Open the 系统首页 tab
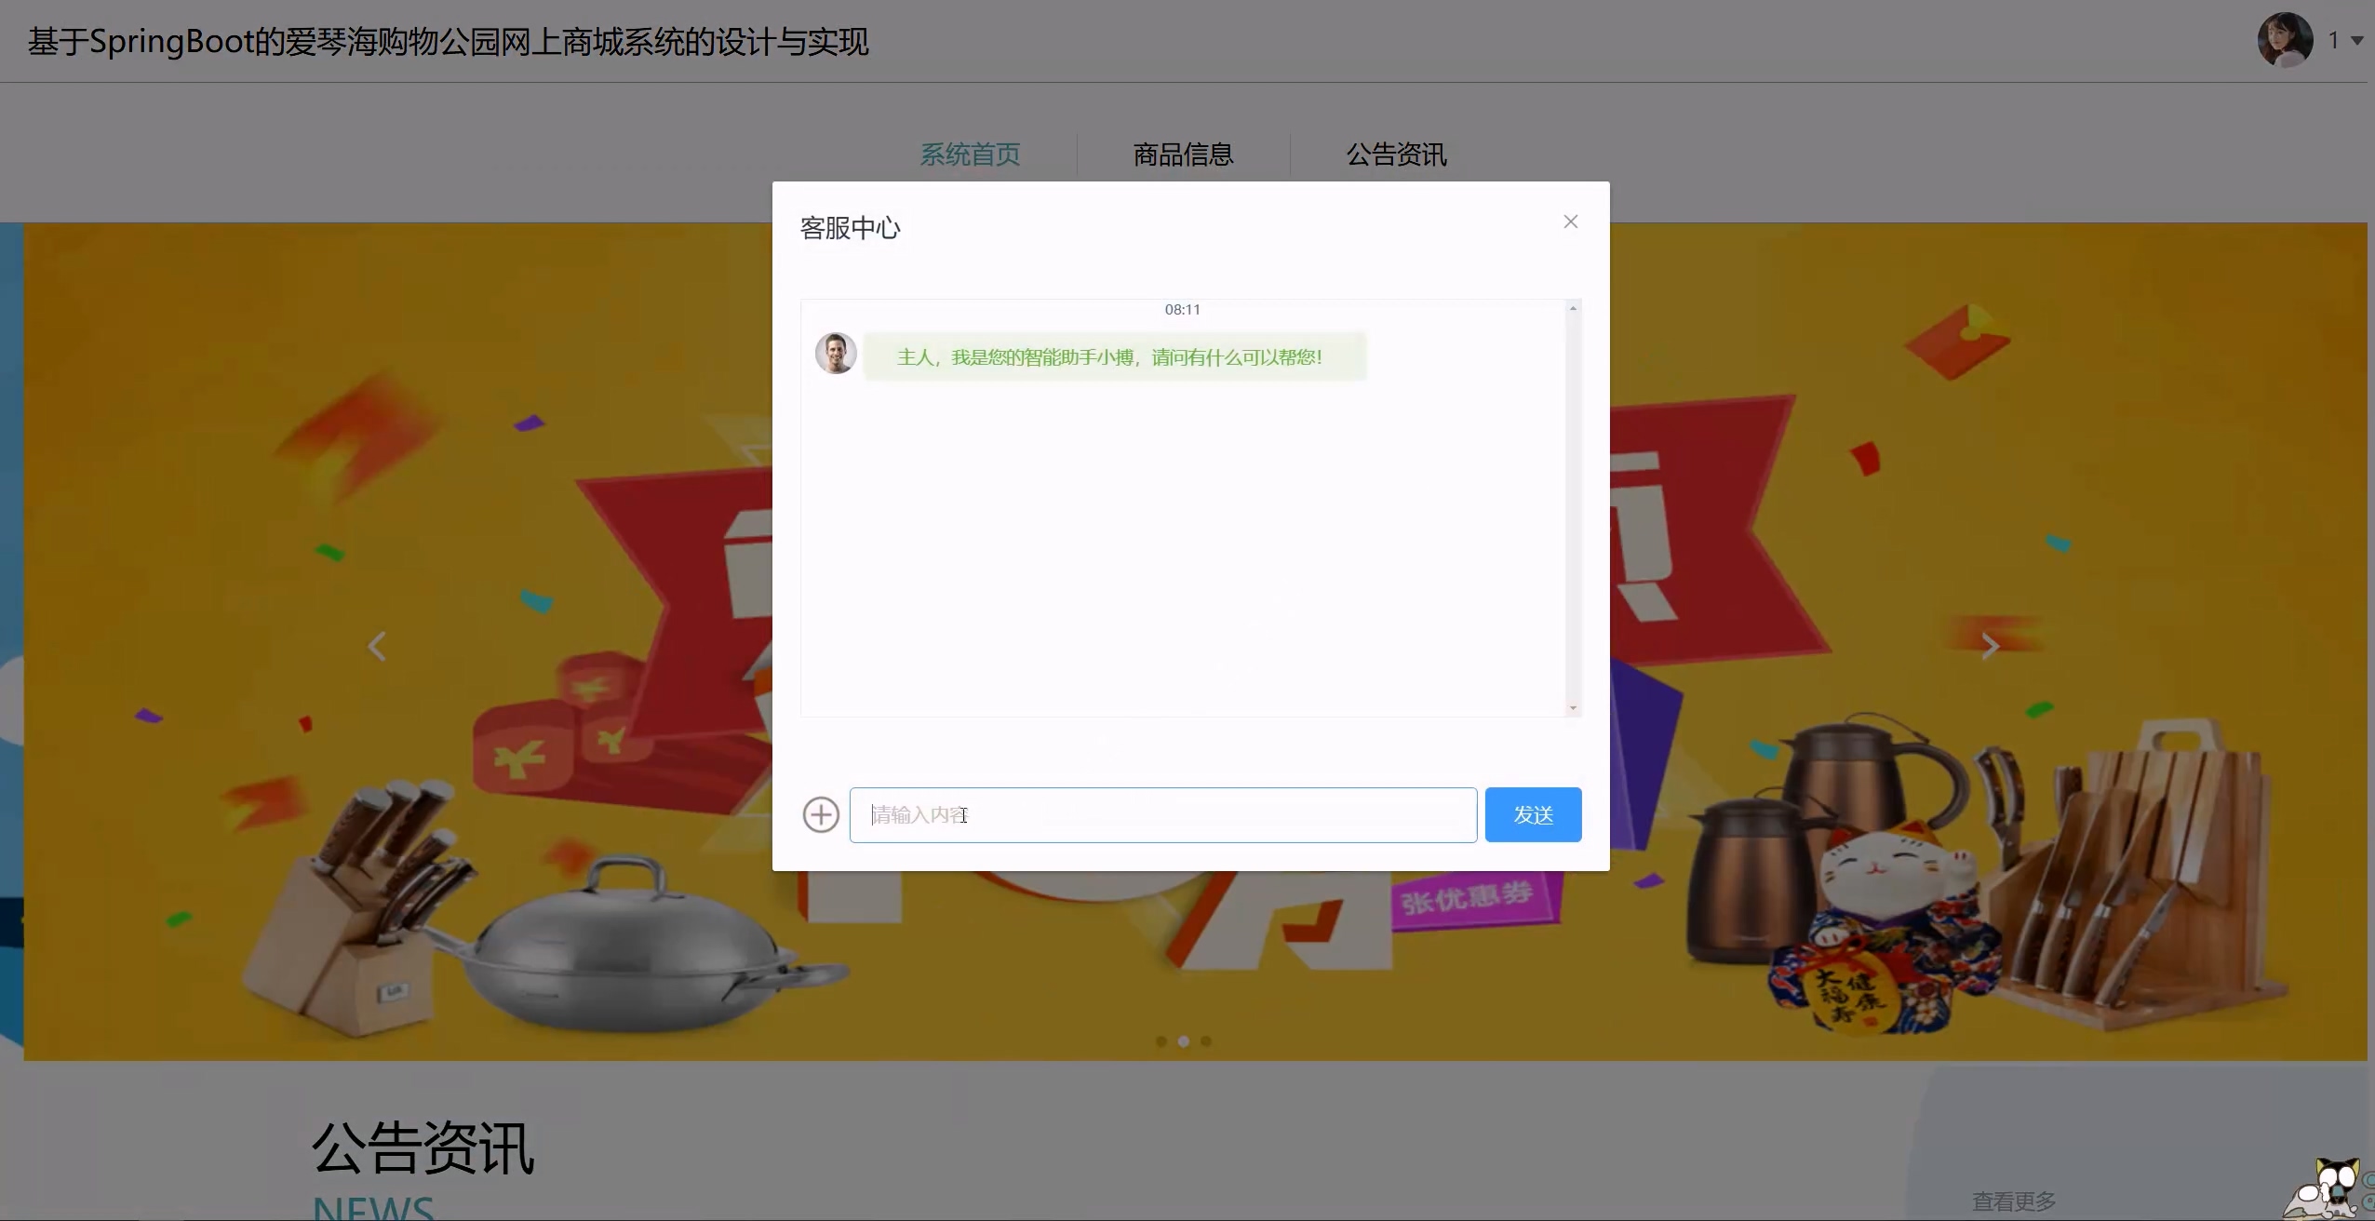 coord(970,154)
